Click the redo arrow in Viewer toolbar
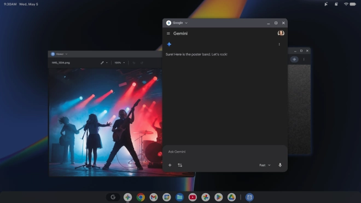Image resolution: width=361 pixels, height=203 pixels. (142, 63)
